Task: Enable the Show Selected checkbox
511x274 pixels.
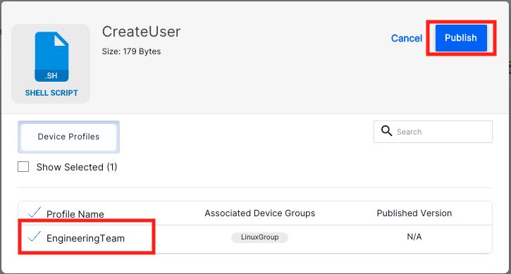Action: tap(23, 167)
